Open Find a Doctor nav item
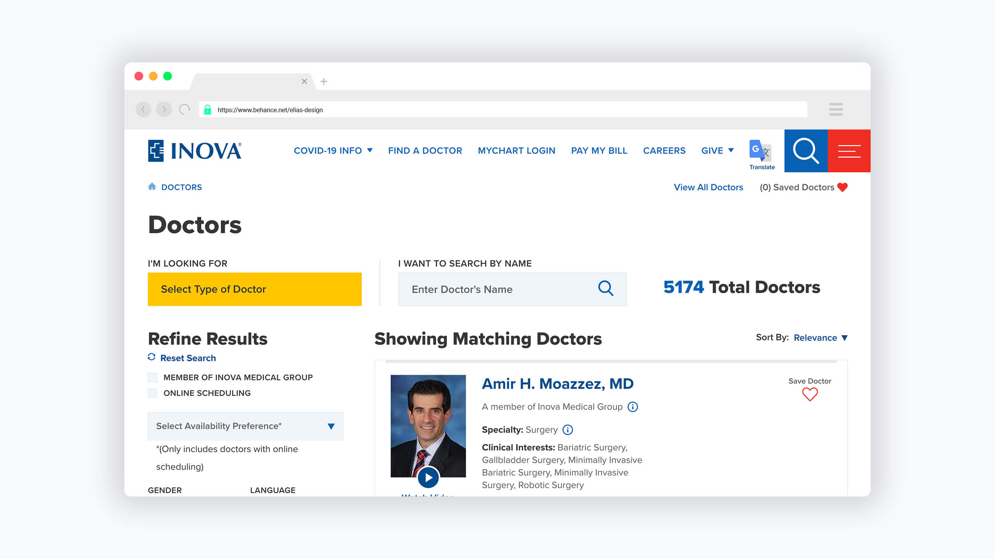Viewport: 995px width, 559px height. pos(425,151)
